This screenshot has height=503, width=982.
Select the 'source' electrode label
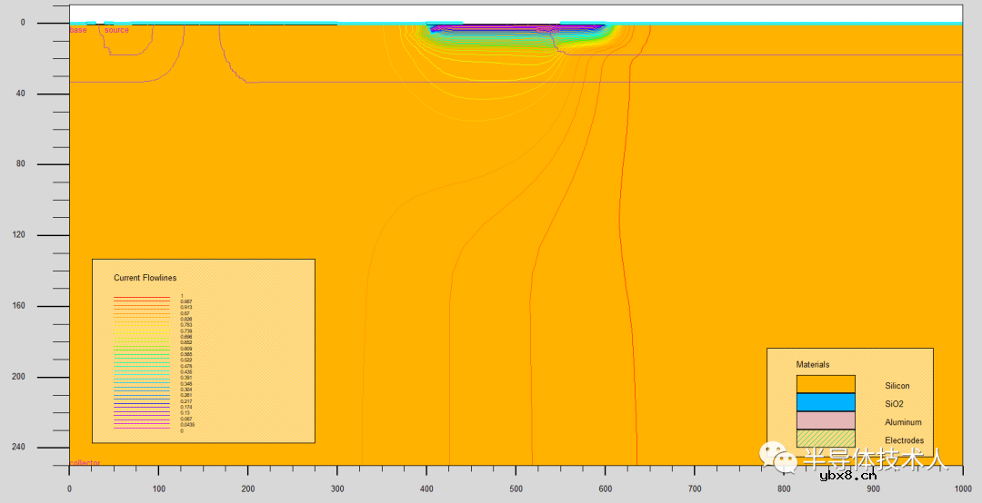coord(116,31)
